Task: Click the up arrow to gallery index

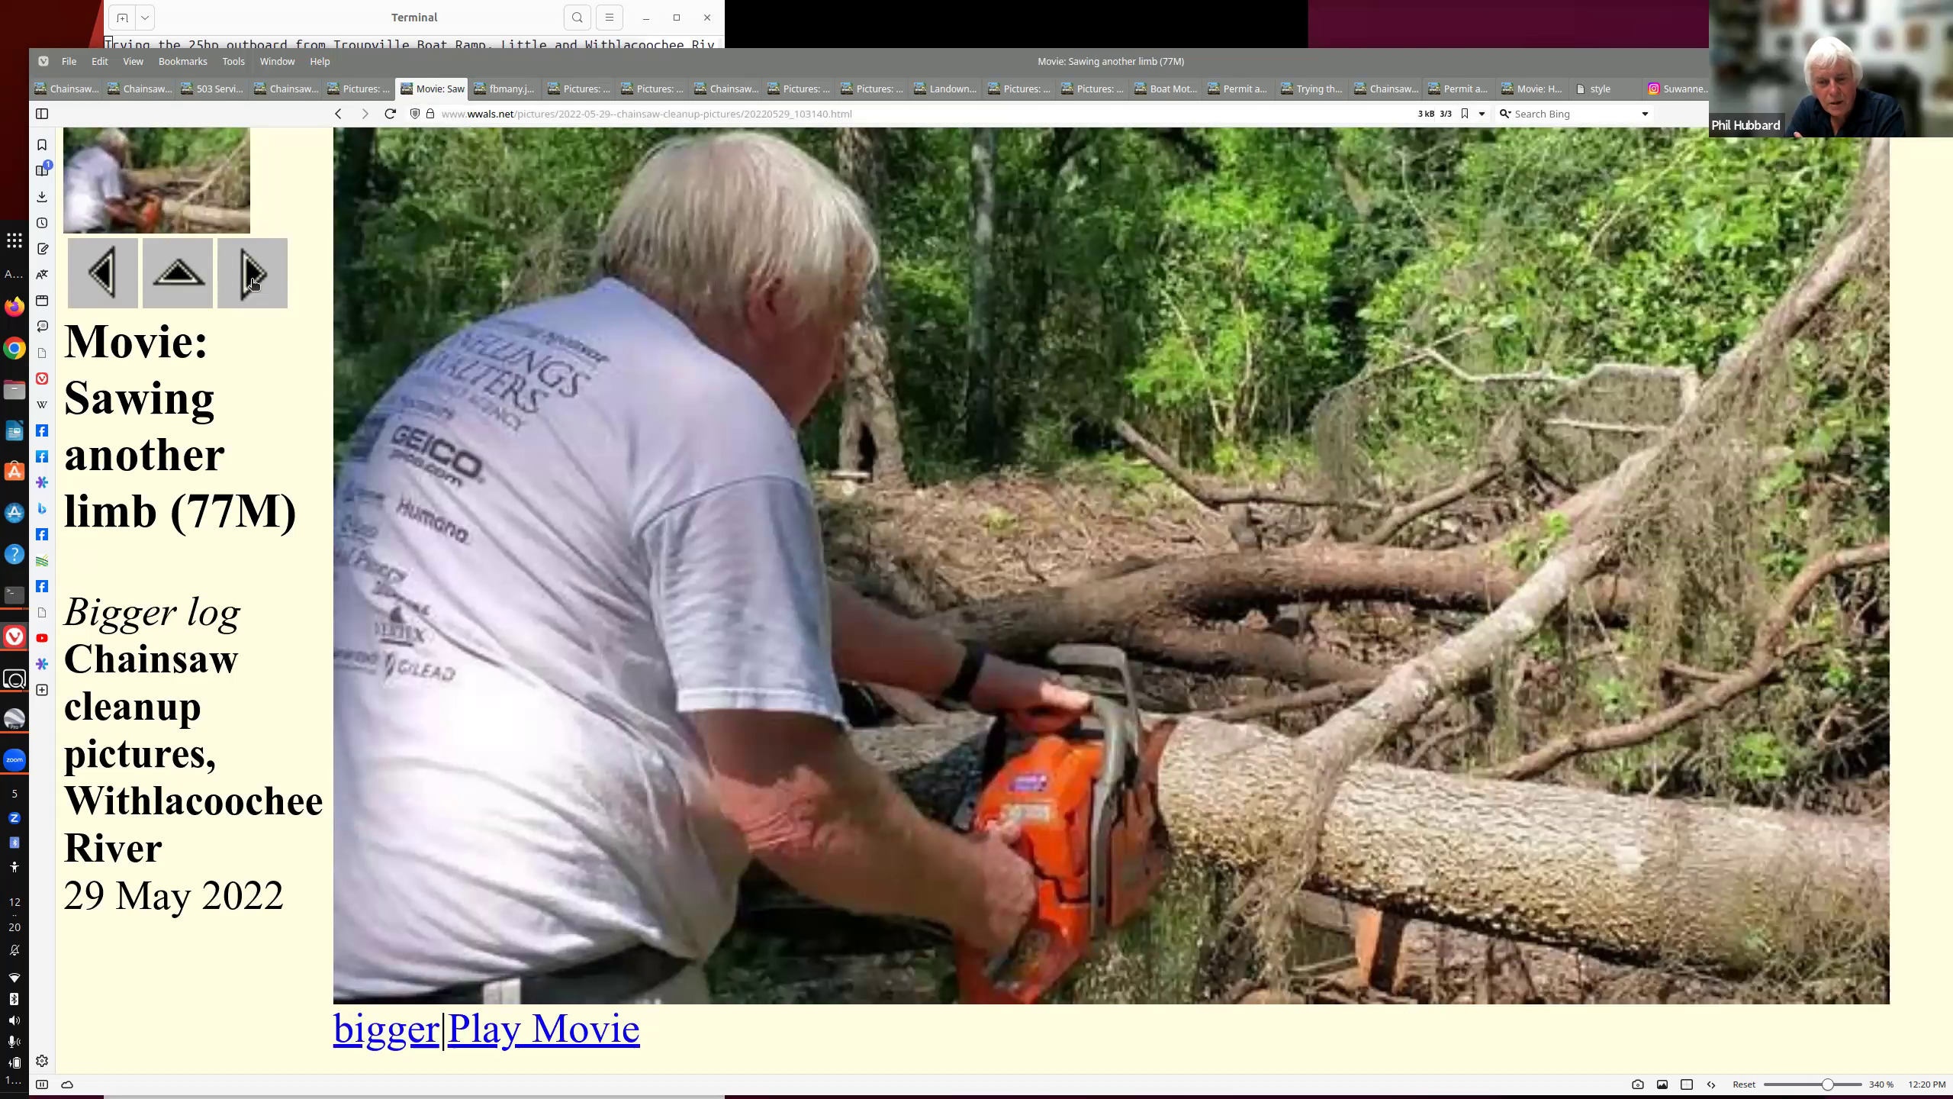Action: (x=178, y=273)
